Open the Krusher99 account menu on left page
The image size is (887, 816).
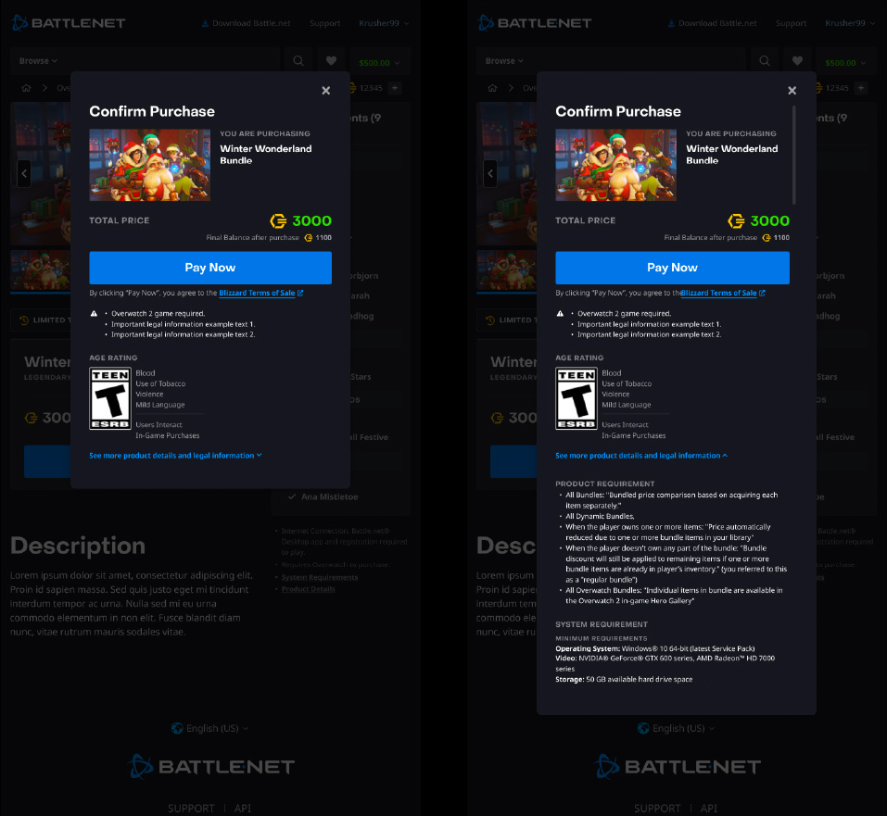click(x=384, y=23)
